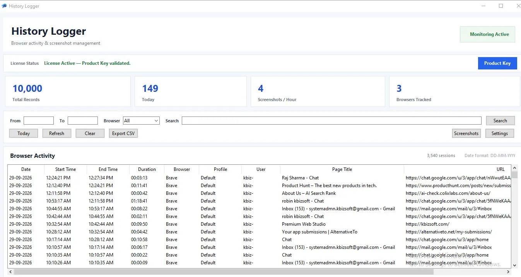Select the 'About Us – AI Search Rank' entry
The image size is (521, 277).
point(309,193)
